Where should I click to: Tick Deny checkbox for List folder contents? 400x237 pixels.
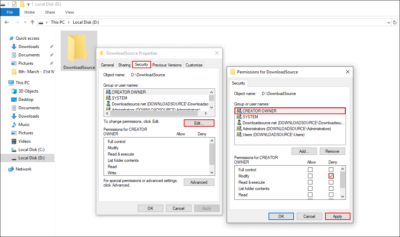pyautogui.click(x=331, y=189)
